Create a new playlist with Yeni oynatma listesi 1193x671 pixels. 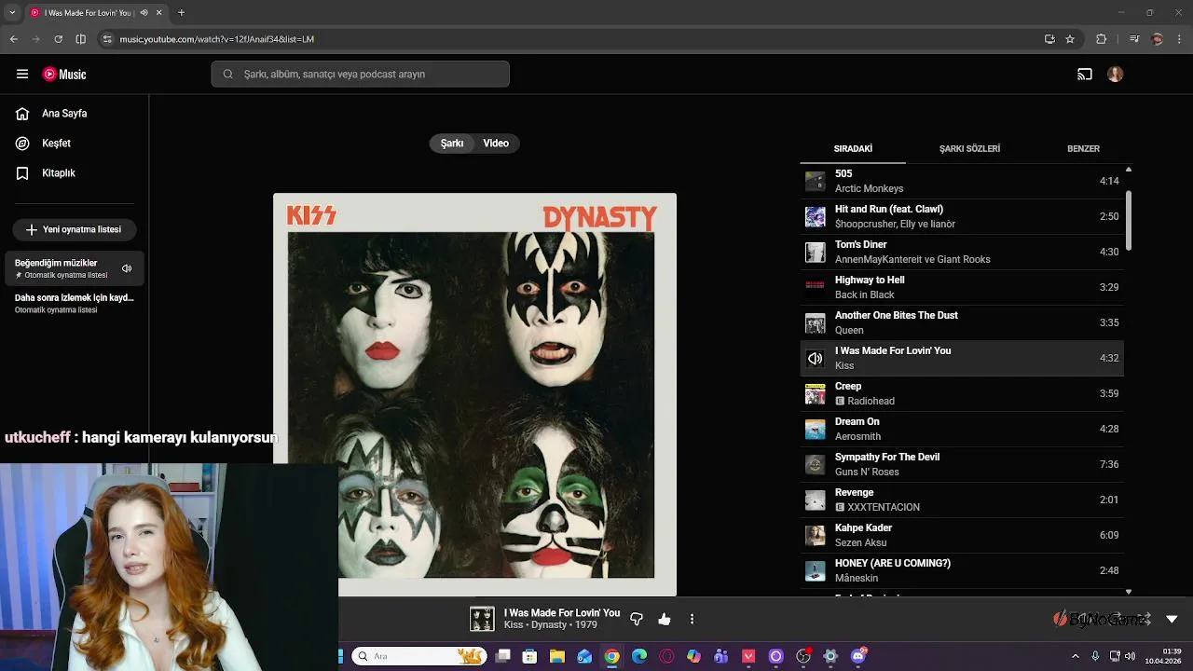[75, 229]
